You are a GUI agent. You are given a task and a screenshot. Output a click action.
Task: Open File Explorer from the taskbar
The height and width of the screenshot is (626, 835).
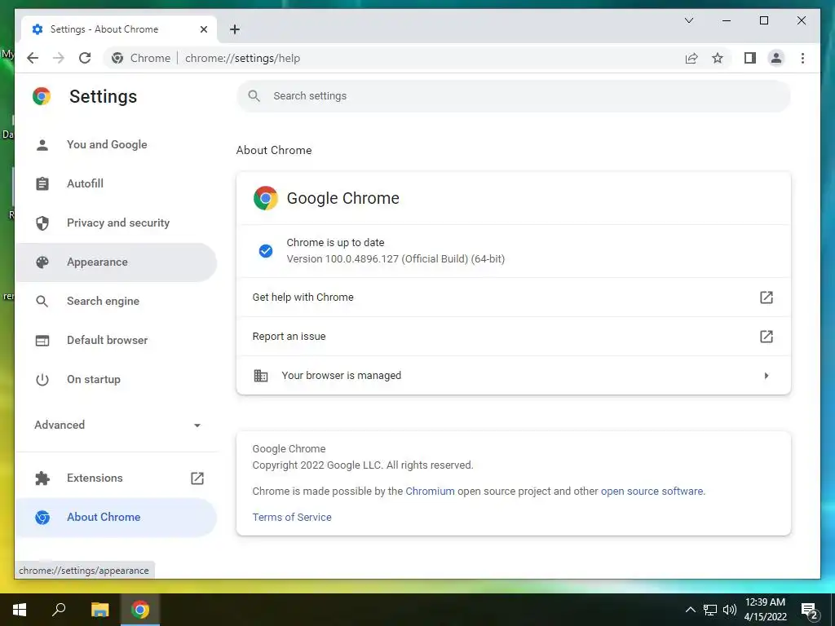99,610
